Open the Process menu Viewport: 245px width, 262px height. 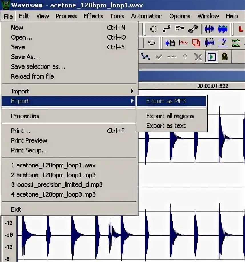(x=66, y=16)
